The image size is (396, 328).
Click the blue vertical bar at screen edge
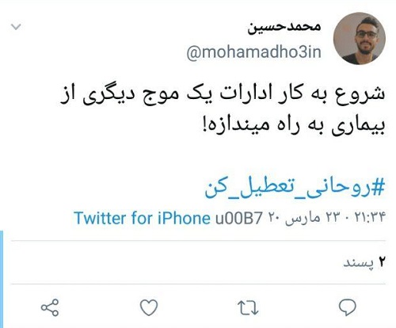tap(2, 279)
